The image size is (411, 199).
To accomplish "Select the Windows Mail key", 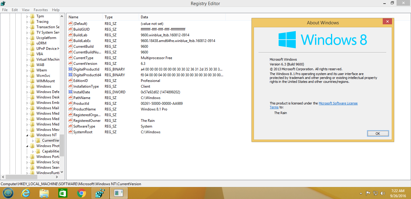I will [x=48, y=108].
